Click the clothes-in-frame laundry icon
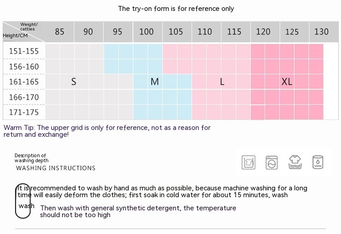 click(x=248, y=162)
